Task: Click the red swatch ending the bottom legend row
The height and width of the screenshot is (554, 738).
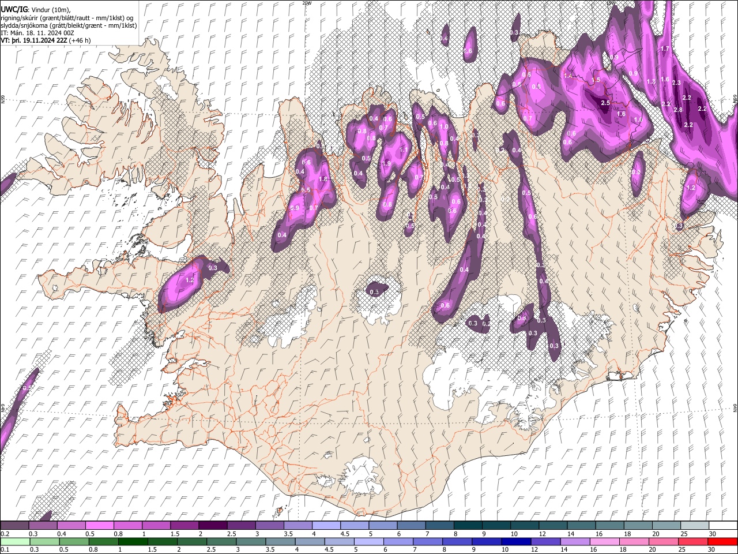Action: click(x=722, y=541)
